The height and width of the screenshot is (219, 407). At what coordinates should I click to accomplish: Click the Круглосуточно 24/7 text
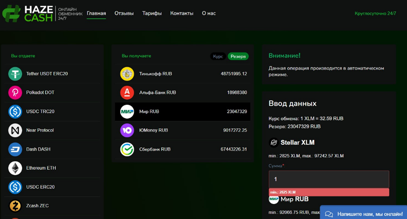pyautogui.click(x=375, y=13)
